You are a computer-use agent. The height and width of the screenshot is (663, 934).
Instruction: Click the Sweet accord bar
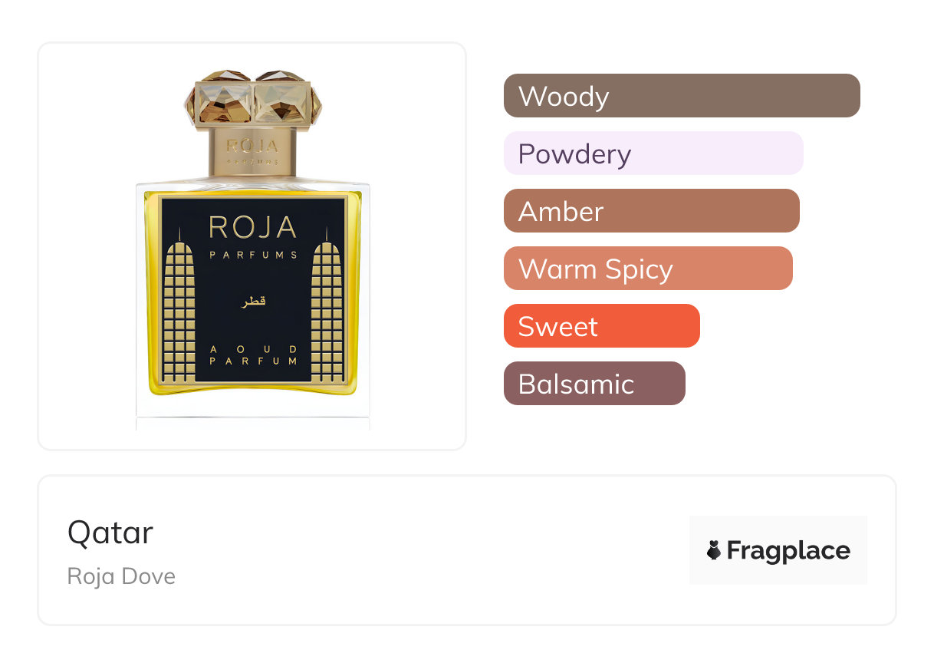tap(601, 326)
